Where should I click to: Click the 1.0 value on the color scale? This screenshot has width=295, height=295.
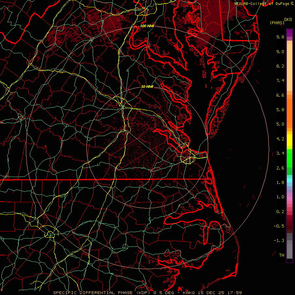(x=280, y=197)
